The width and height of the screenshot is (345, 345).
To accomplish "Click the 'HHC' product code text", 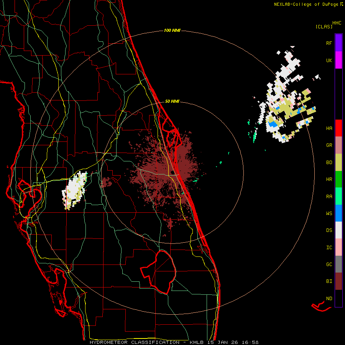I will click(x=337, y=23).
